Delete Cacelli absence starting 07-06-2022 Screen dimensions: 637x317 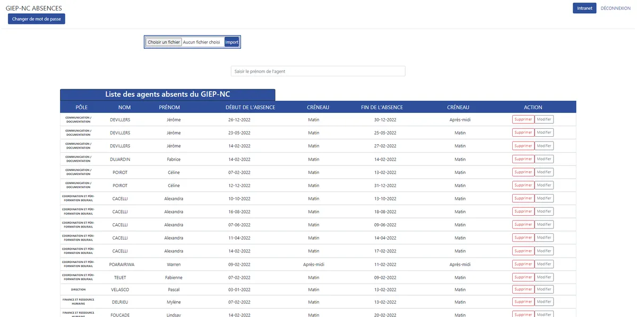523,225
